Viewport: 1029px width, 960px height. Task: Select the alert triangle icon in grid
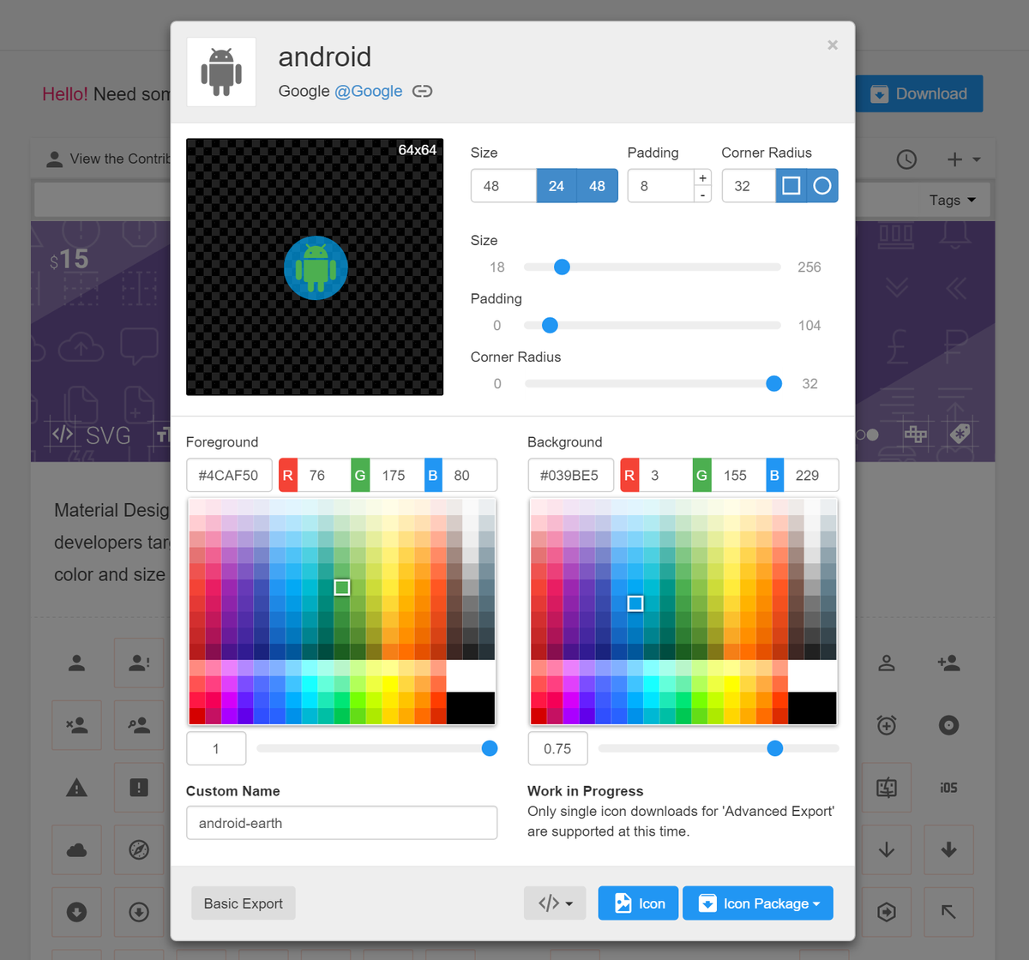[x=77, y=788]
